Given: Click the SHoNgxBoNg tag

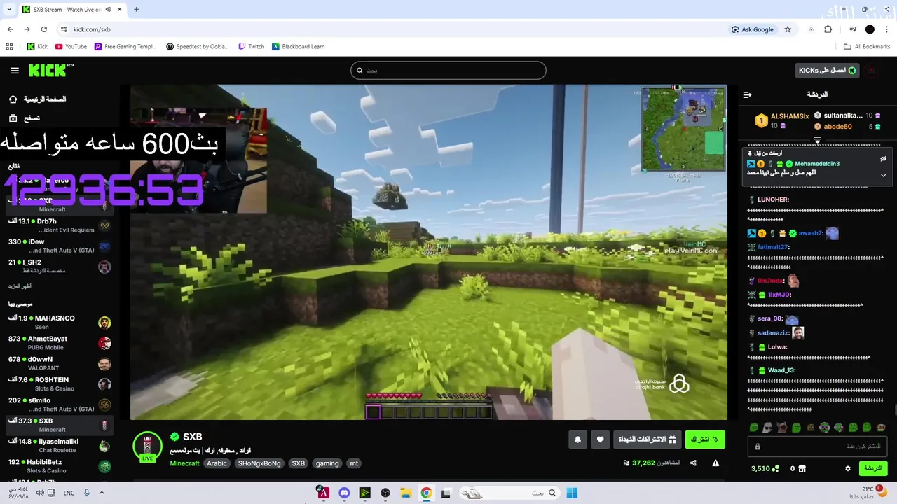Looking at the screenshot, I should coord(259,463).
